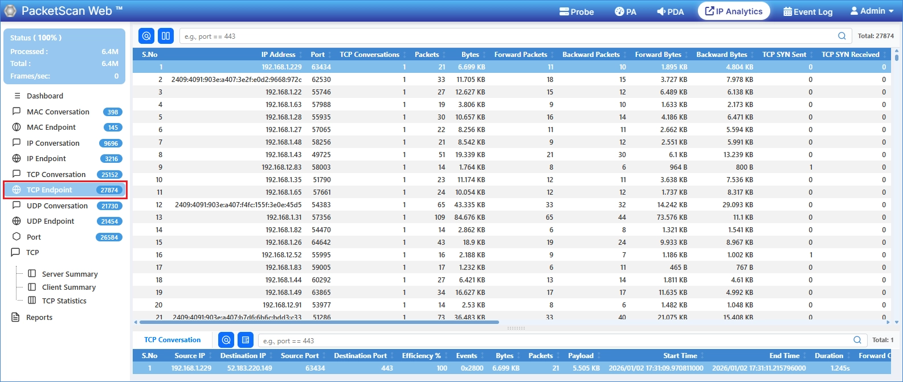The width and height of the screenshot is (903, 382).
Task: Sort by Backward Bytes column
Action: (x=721, y=55)
